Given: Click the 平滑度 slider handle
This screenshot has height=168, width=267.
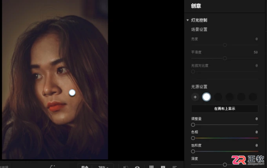Looking at the screenshot, I should coord(225,58).
